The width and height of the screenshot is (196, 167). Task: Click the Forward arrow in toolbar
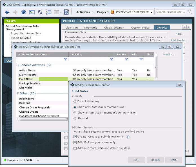[x=15, y=12]
